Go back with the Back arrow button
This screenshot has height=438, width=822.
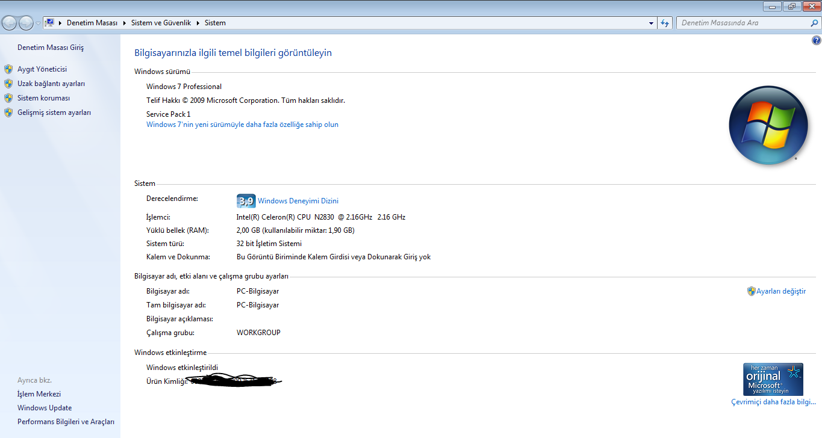10,23
